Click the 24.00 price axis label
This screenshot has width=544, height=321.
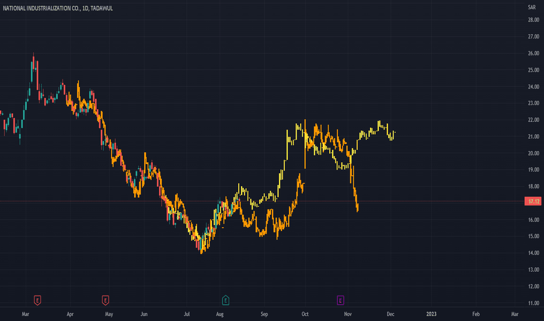tap(533, 87)
